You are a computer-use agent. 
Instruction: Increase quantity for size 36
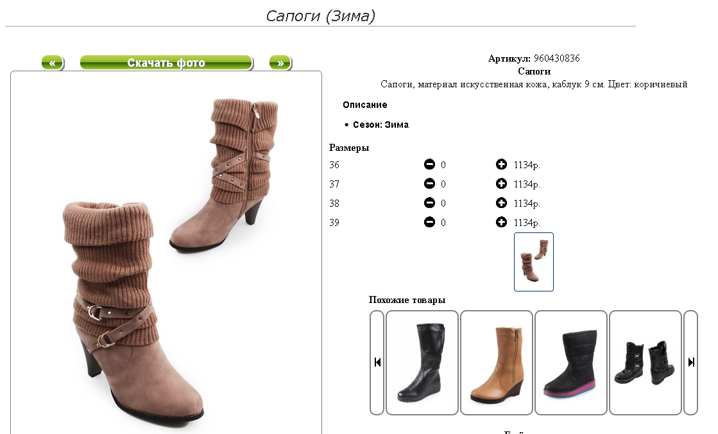coord(501,164)
